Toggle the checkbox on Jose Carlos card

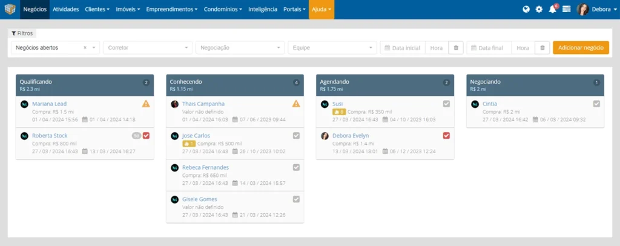click(x=296, y=136)
